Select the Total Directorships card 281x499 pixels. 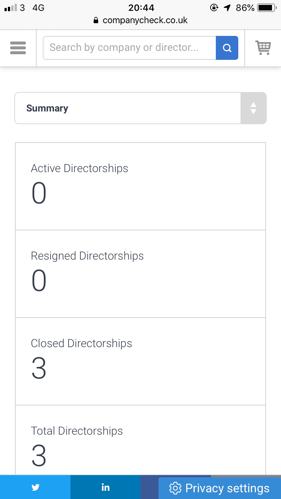pos(140,440)
